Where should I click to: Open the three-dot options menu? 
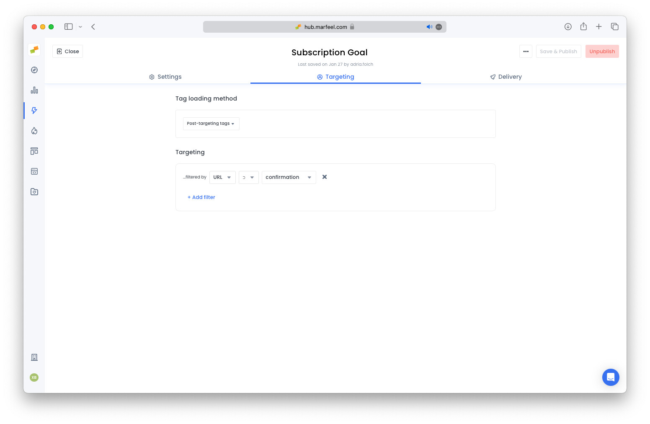click(526, 51)
